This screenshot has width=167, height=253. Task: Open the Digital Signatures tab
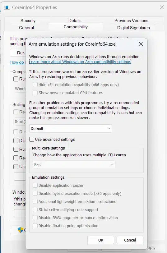[133, 28]
